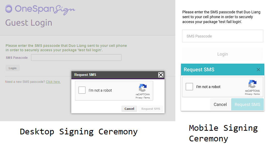This screenshot has height=145, width=271.
Task: Click the grayed Request SMS button on desktop
Action: pyautogui.click(x=151, y=109)
